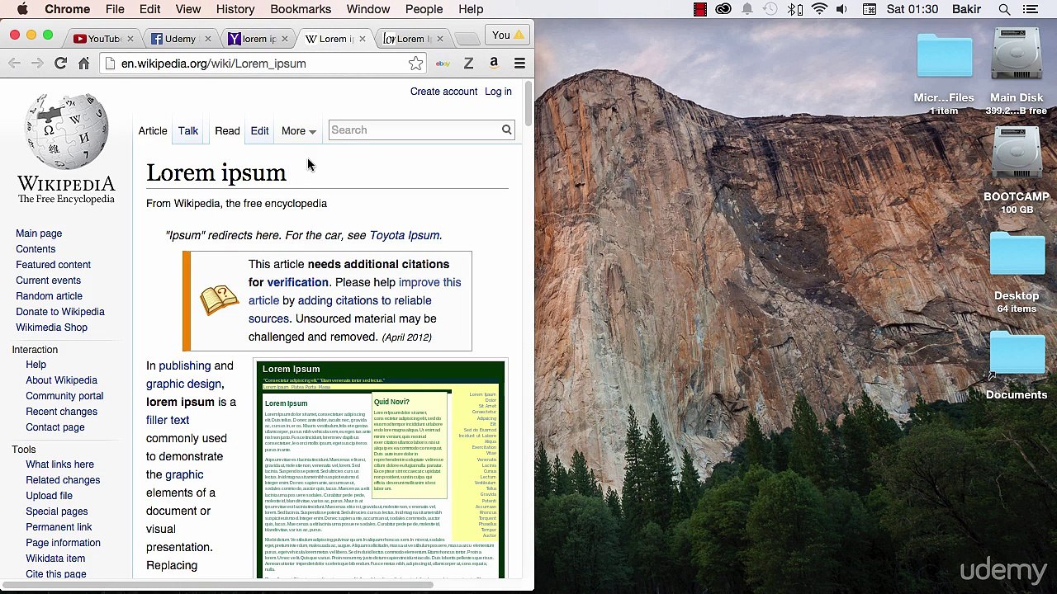Open Lorem ipsum sample layout image

click(x=380, y=469)
